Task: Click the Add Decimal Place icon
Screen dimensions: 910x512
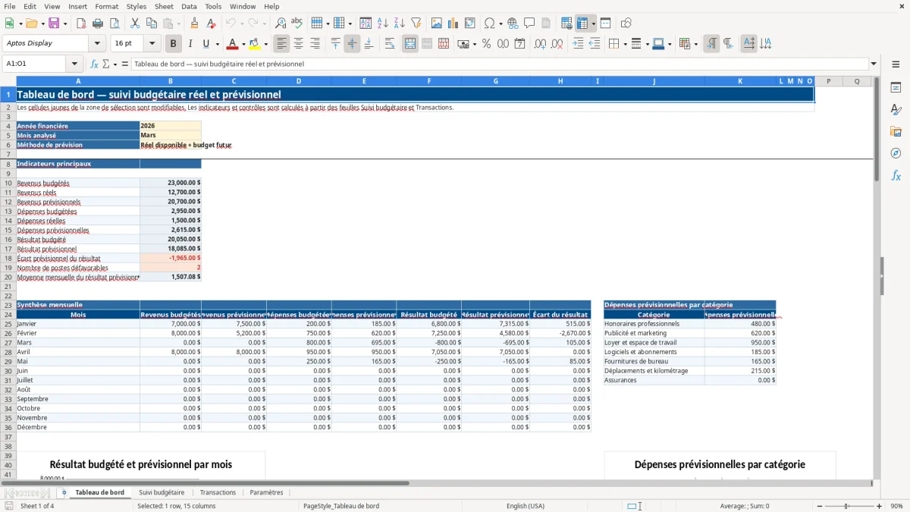Action: (541, 44)
